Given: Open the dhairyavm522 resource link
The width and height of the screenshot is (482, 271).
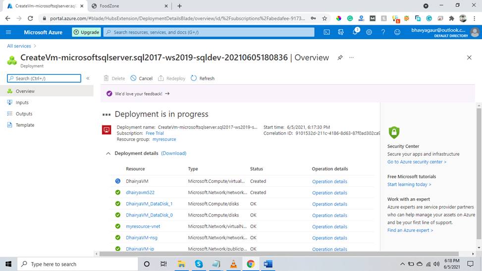Looking at the screenshot, I should click(140, 192).
